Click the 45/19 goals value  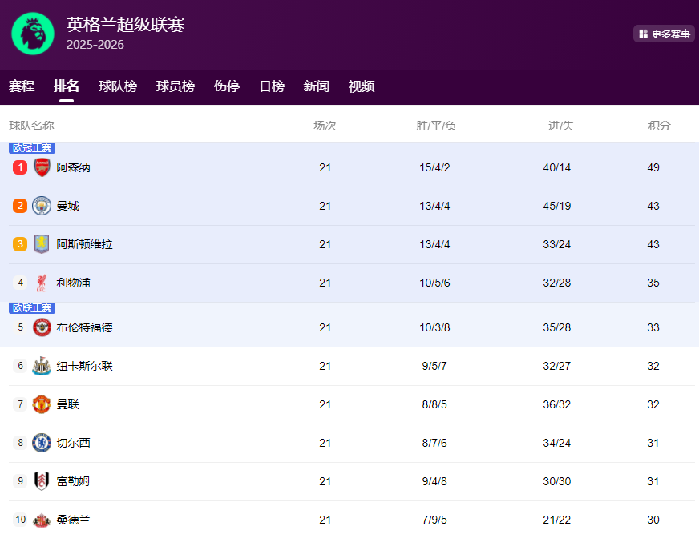point(557,206)
